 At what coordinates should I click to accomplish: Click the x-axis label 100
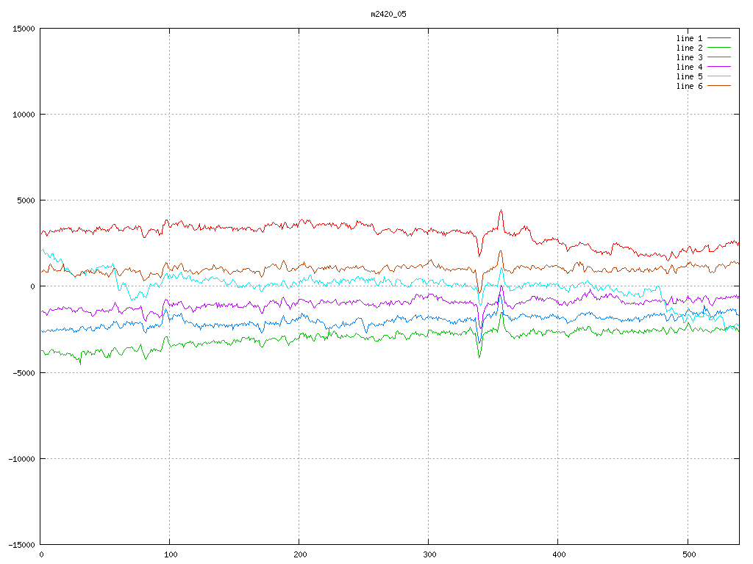click(x=171, y=555)
